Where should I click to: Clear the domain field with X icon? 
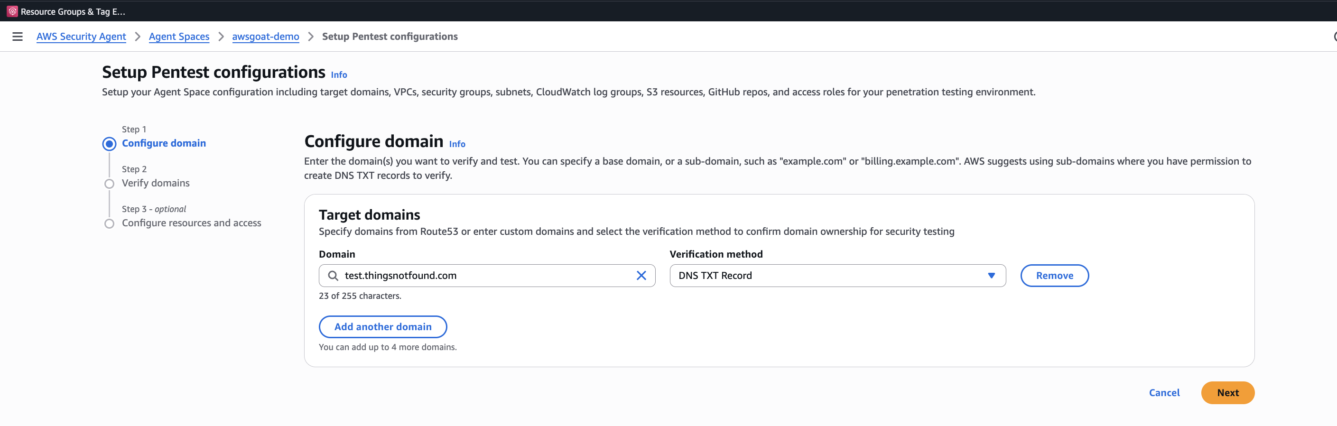pos(641,276)
